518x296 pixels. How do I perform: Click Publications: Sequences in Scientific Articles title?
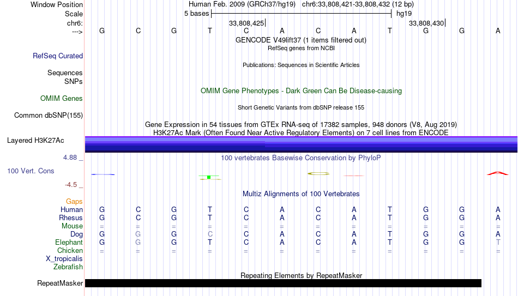[301, 65]
